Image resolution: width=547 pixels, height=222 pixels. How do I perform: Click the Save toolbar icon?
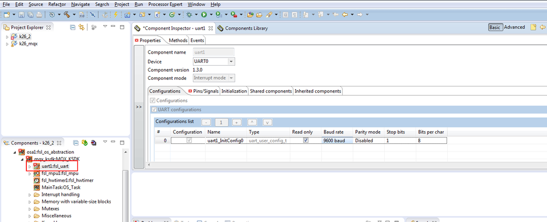click(x=21, y=15)
